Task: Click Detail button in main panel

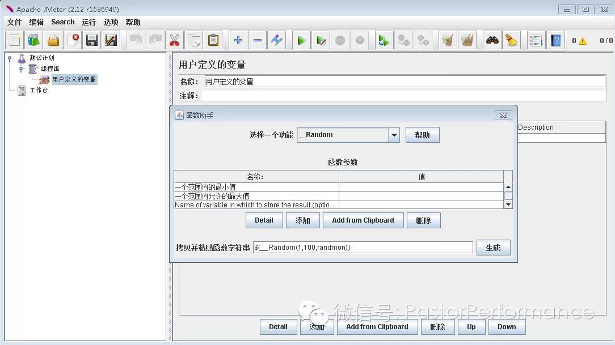Action: (278, 327)
